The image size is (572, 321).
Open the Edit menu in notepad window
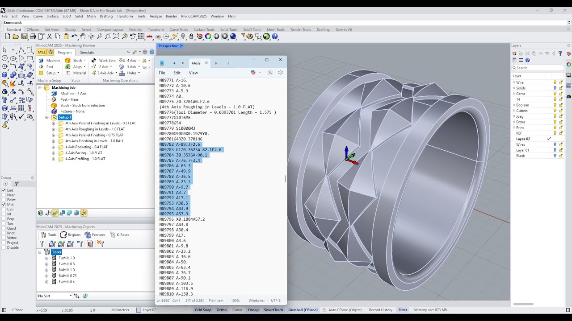(x=177, y=73)
